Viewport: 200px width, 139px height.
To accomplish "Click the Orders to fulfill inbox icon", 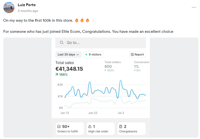I will click(x=59, y=126).
